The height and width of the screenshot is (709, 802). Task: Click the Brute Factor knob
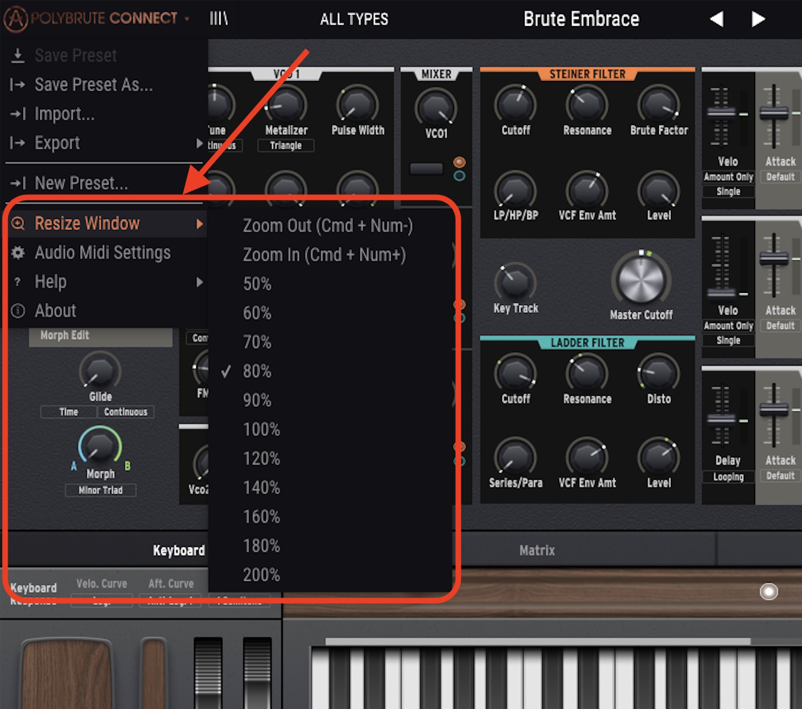pos(658,105)
